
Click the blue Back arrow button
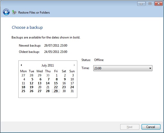pyautogui.click(x=6, y=12)
